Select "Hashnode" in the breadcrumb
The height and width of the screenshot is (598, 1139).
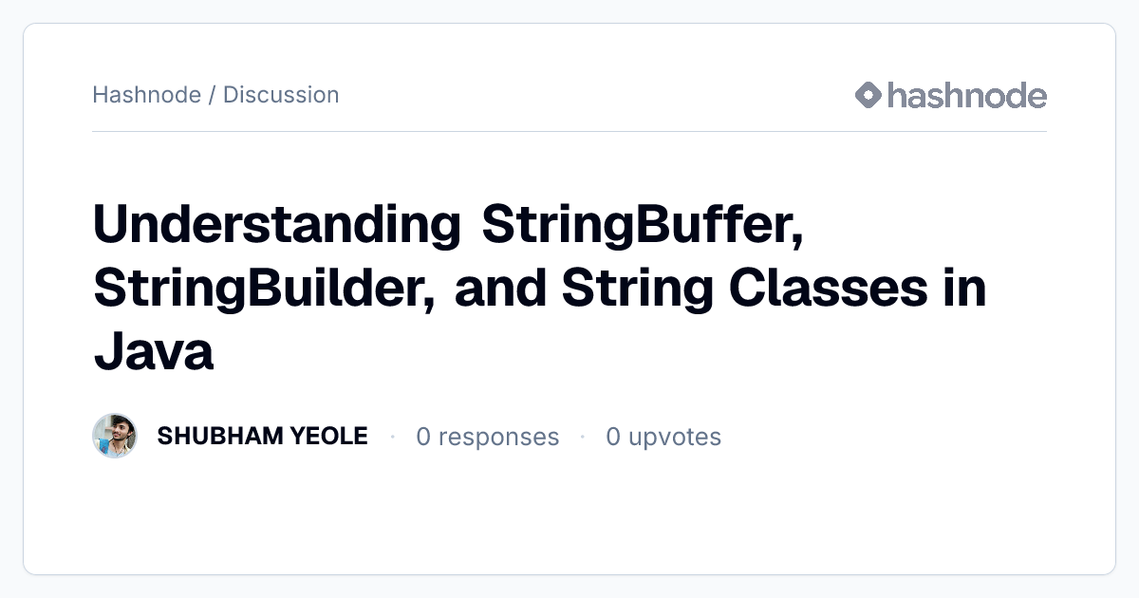click(x=146, y=95)
